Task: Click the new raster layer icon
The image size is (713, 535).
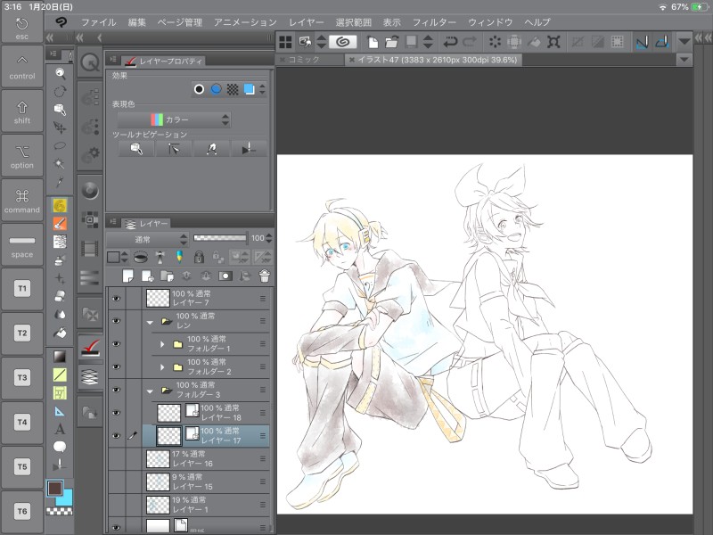Action: (127, 276)
